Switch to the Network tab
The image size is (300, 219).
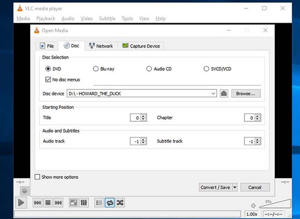click(101, 46)
